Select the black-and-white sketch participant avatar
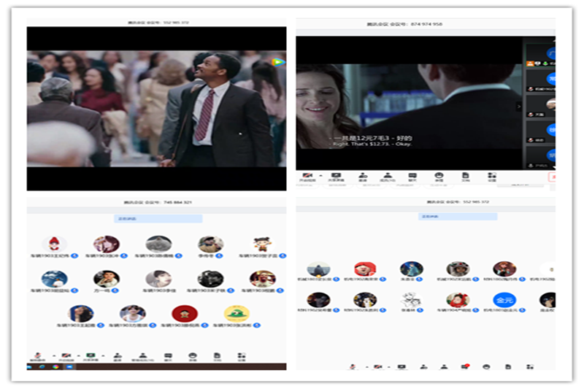 pyautogui.click(x=411, y=300)
